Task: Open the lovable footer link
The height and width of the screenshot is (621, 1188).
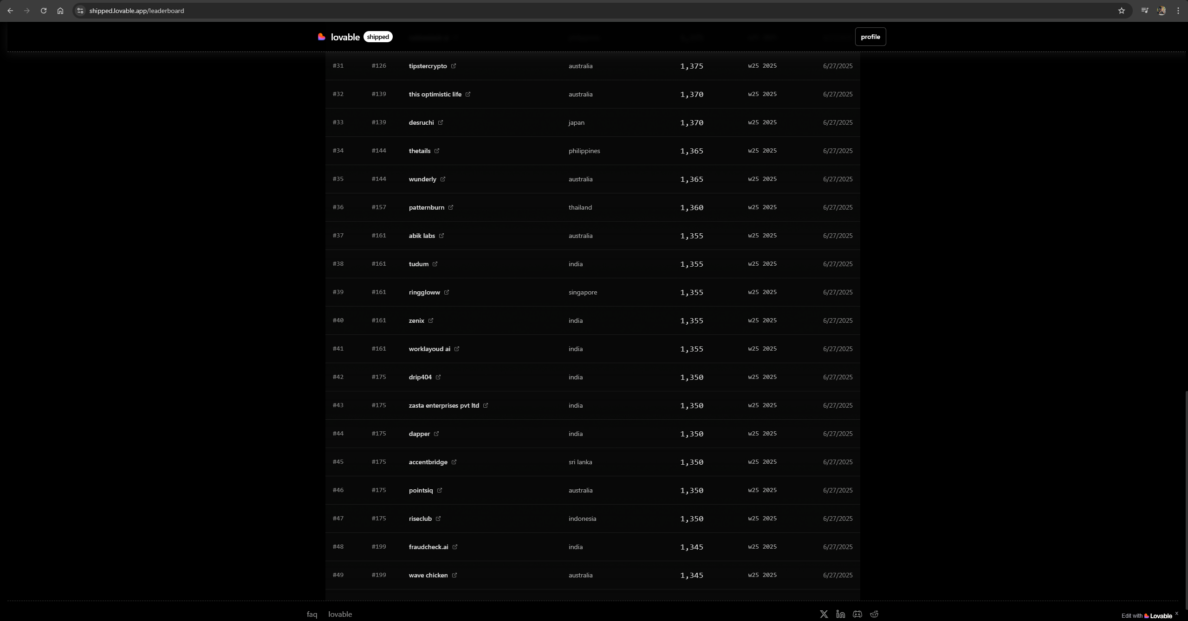Action: tap(340, 614)
